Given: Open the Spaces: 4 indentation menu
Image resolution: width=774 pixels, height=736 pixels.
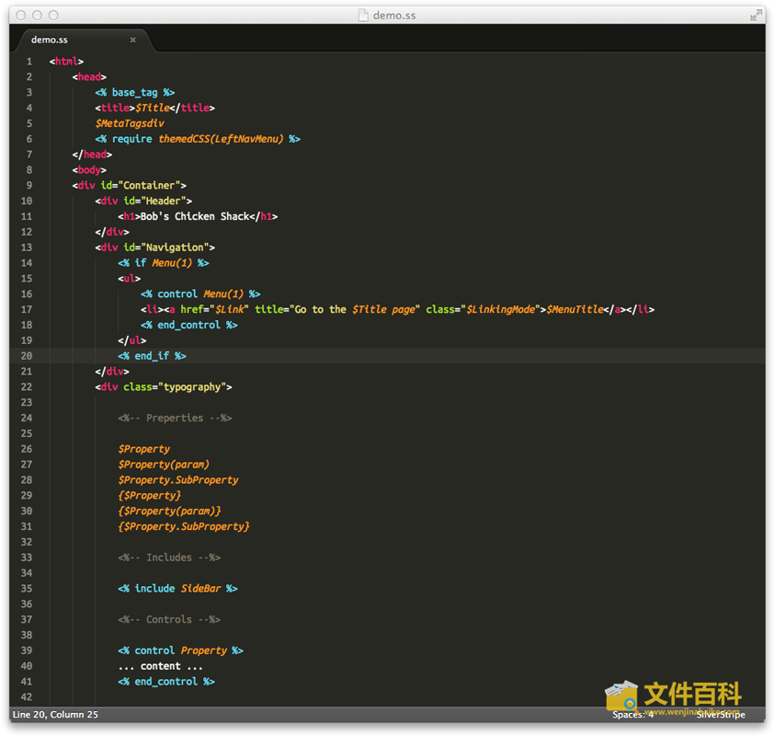Looking at the screenshot, I should [x=632, y=714].
